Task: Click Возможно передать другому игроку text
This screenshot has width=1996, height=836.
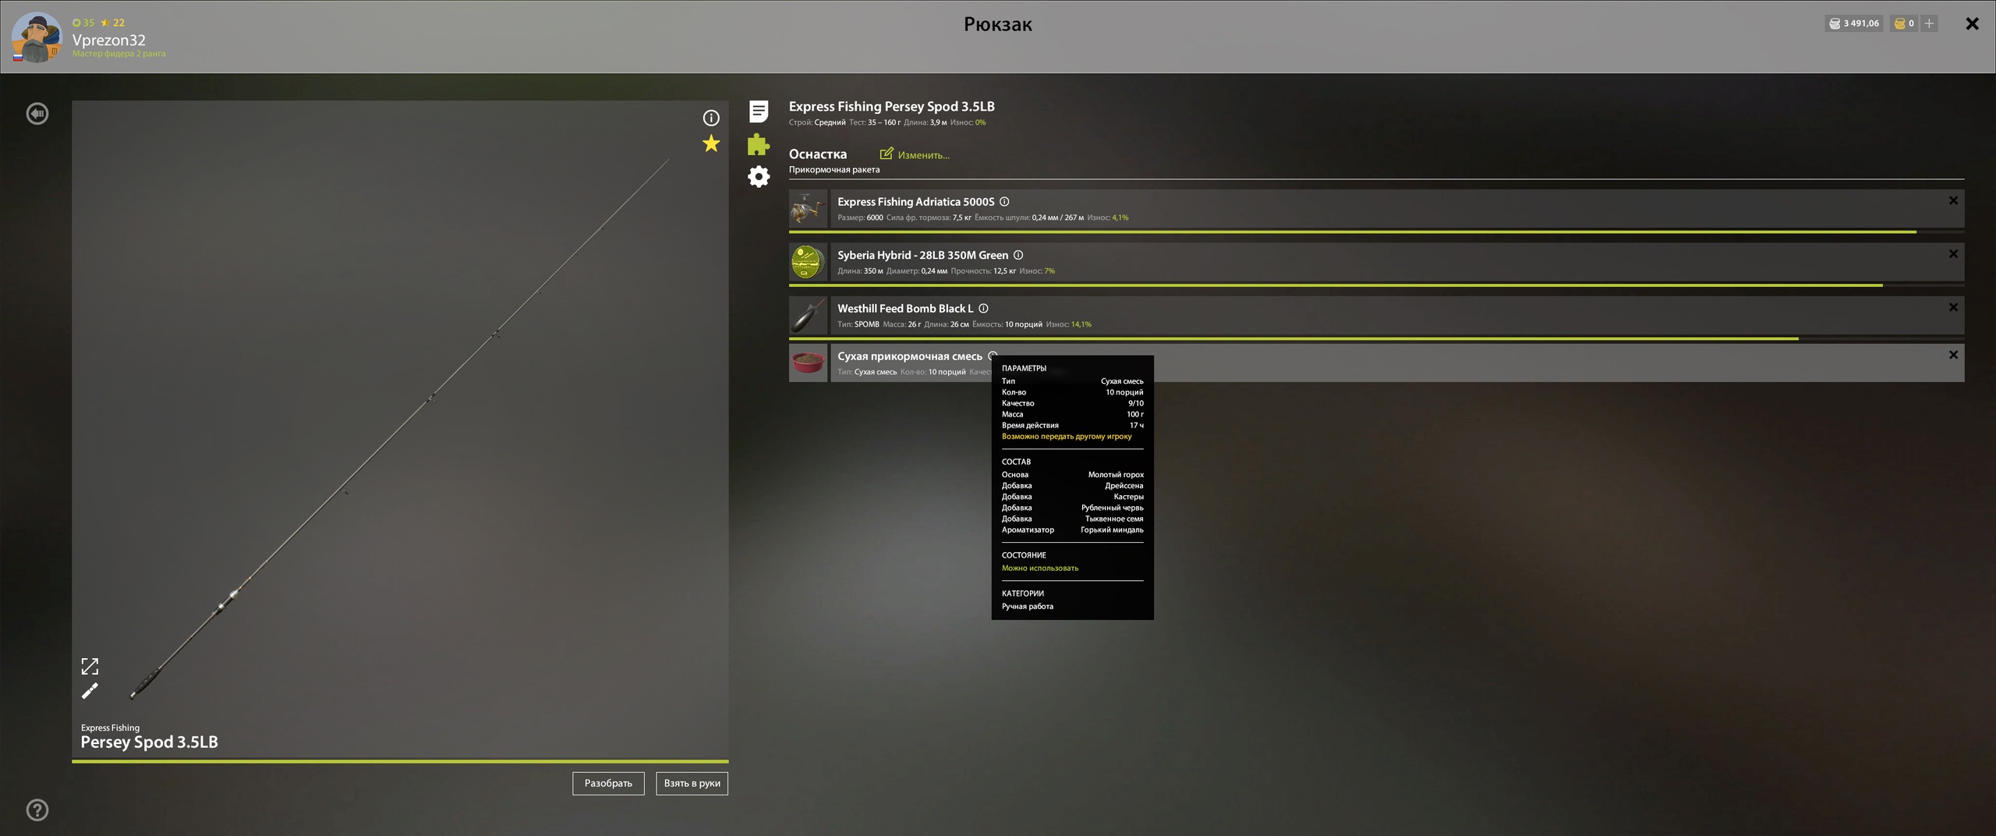Action: tap(1067, 437)
